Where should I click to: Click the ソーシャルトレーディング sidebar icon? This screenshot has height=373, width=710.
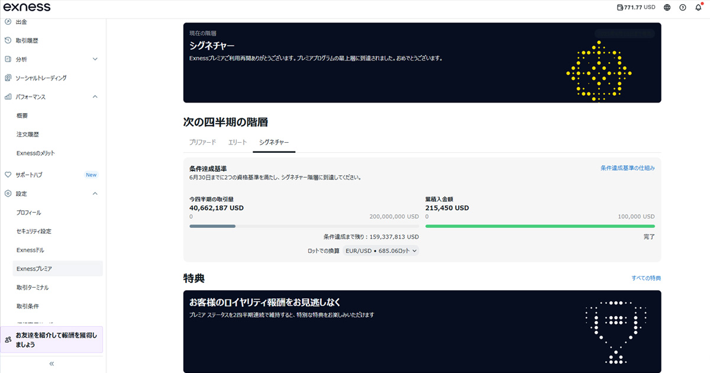tap(8, 78)
